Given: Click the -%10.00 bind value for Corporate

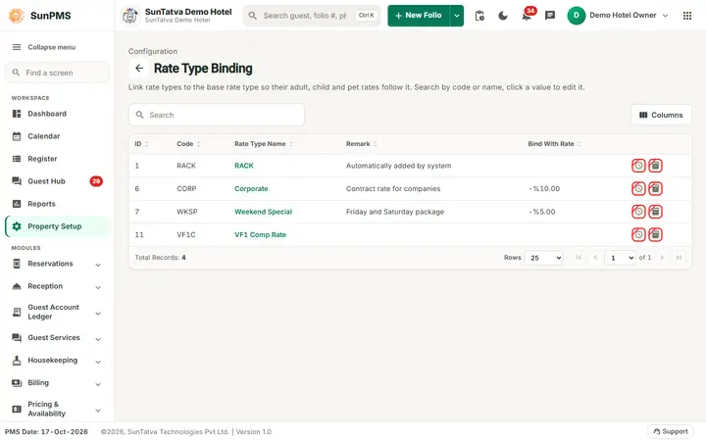Looking at the screenshot, I should click(544, 188).
